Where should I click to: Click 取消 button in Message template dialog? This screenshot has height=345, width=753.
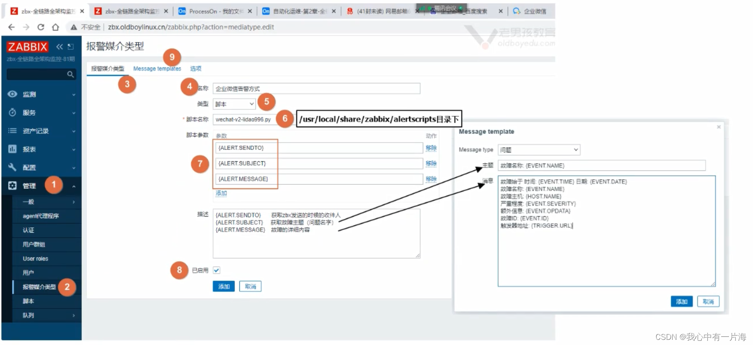coord(708,301)
